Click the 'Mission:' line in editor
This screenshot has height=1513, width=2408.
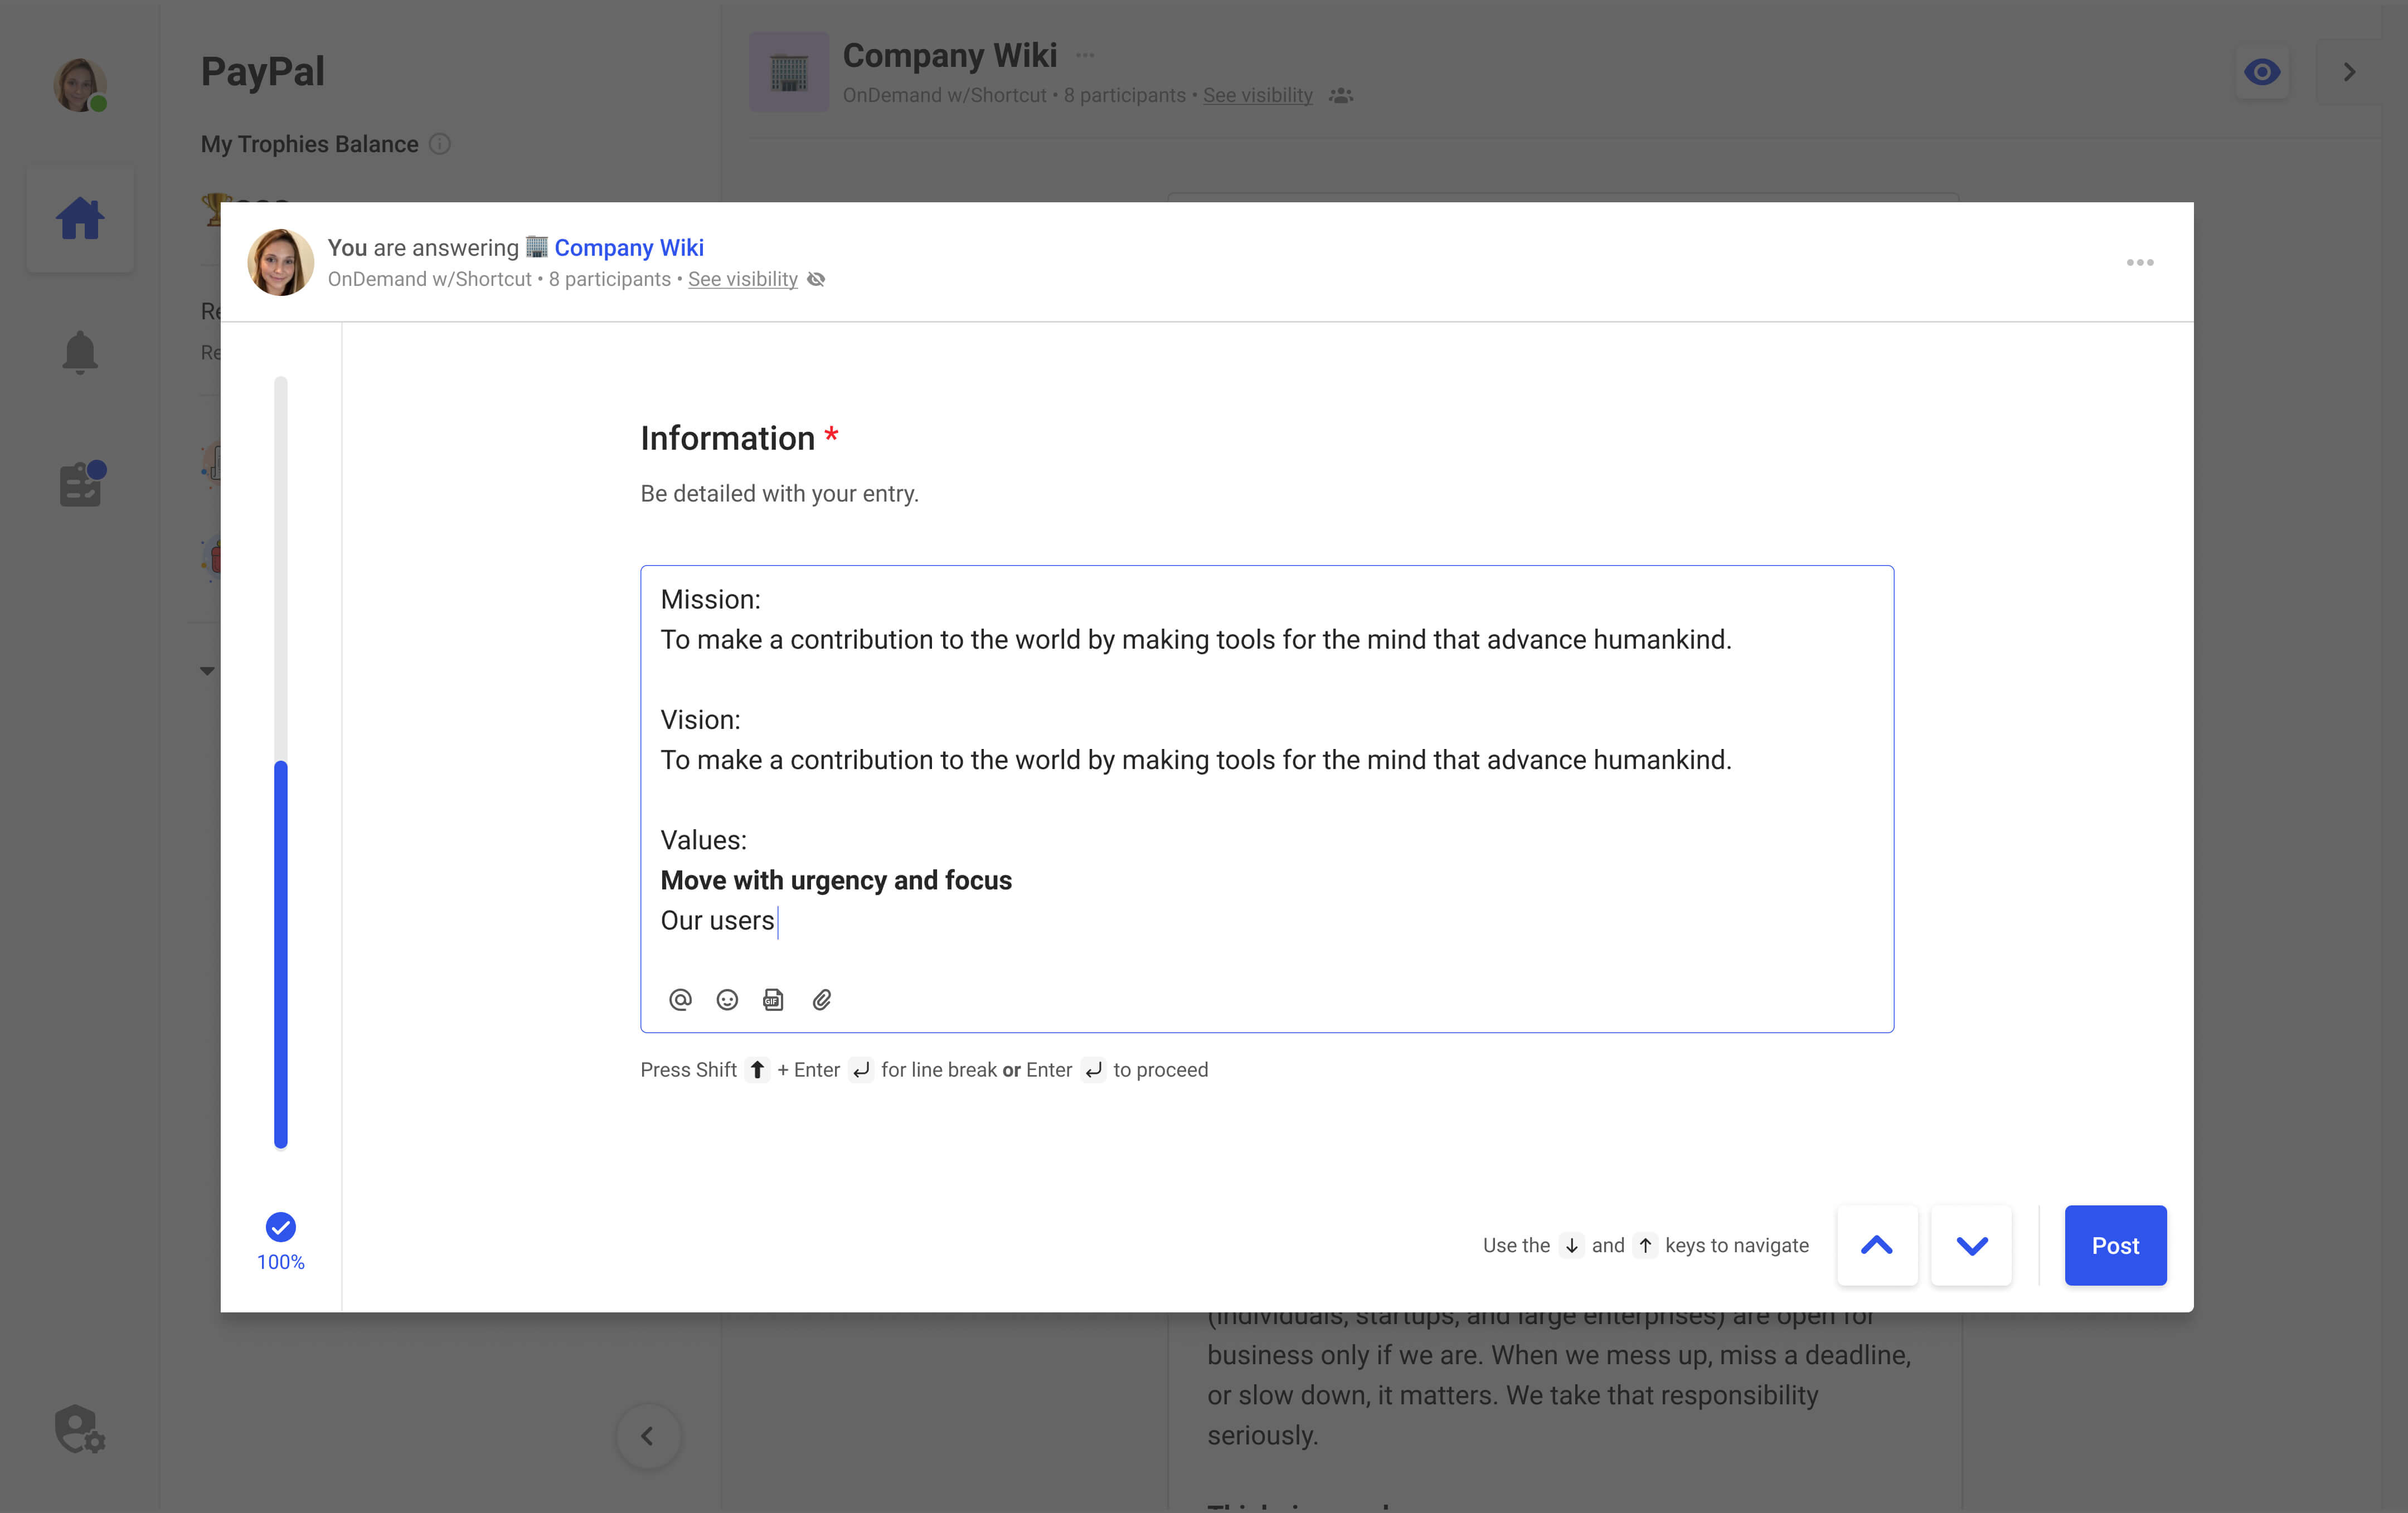pos(710,599)
